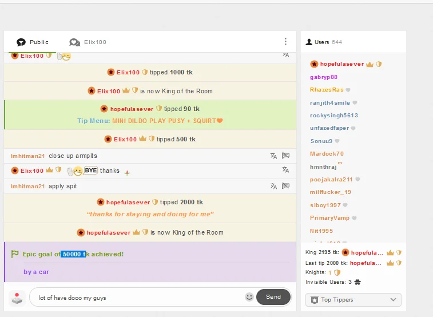Click crossed-flag icon on lmhitman21's "apply" message

click(285, 187)
